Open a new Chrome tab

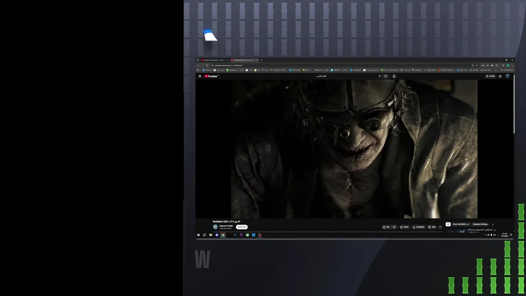click(261, 60)
